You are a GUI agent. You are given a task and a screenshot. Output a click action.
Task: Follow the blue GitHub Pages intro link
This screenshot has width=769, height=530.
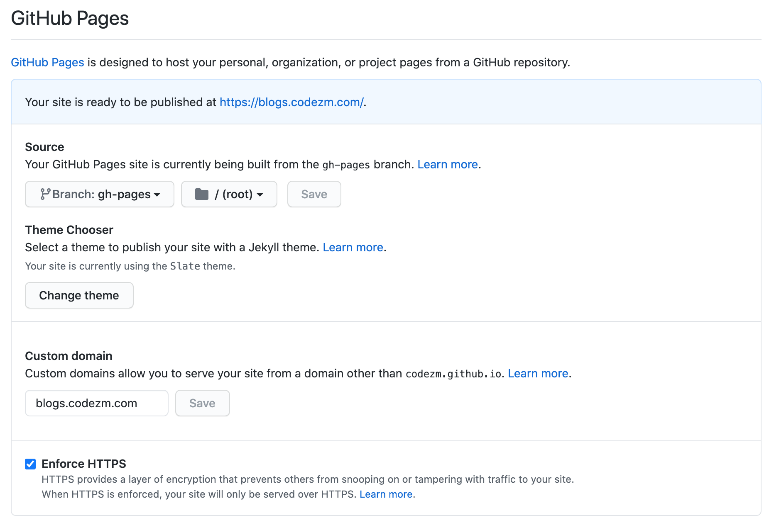pos(47,62)
